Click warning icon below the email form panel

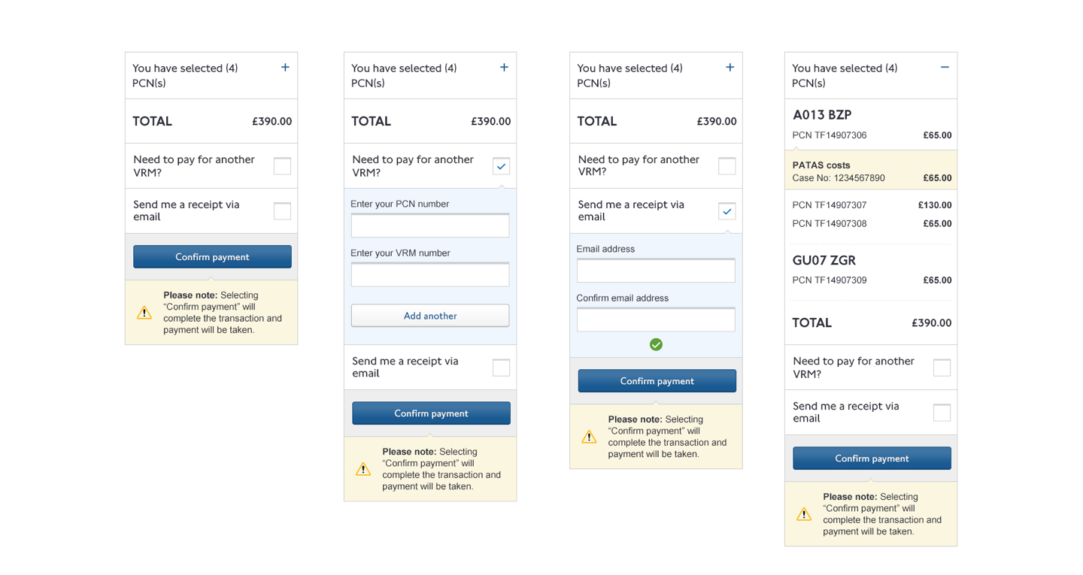(x=589, y=437)
